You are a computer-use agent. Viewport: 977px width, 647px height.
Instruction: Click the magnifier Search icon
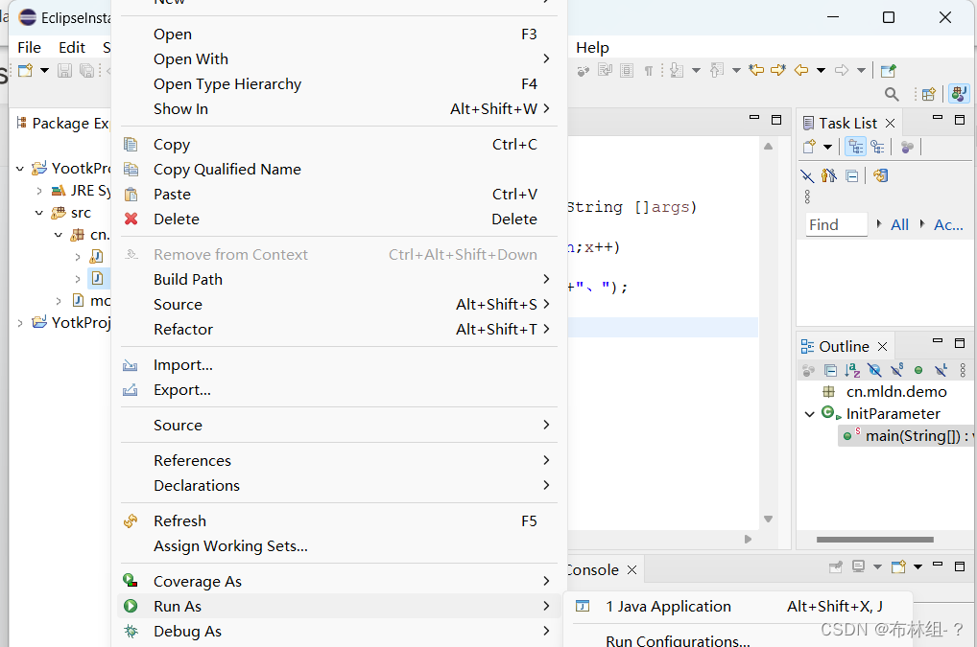coord(892,94)
